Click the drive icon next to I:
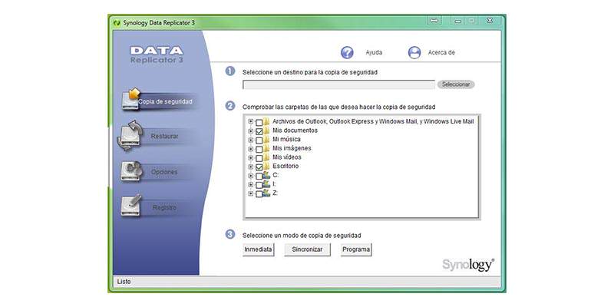Viewport: 614px width, 307px height. (x=266, y=184)
